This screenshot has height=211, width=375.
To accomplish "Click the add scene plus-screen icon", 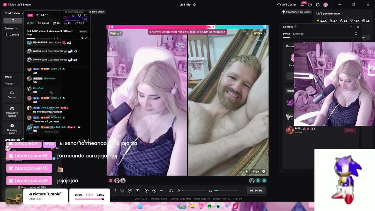I will 137,191.
